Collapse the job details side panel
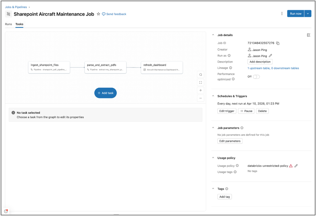316x216 pixels. coord(309,35)
